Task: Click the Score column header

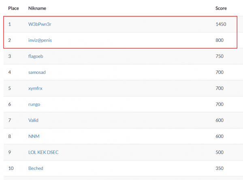Action: tap(221, 8)
